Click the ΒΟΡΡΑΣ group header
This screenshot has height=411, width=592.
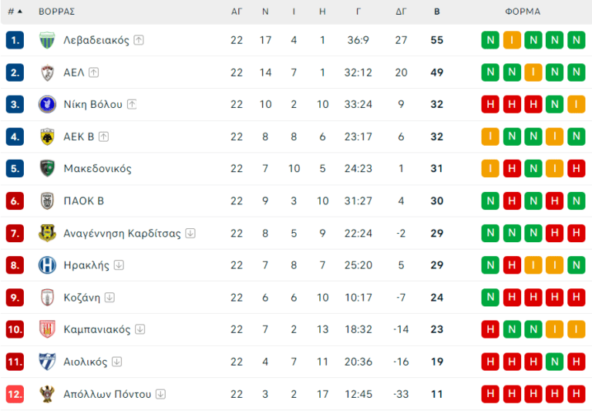point(57,12)
